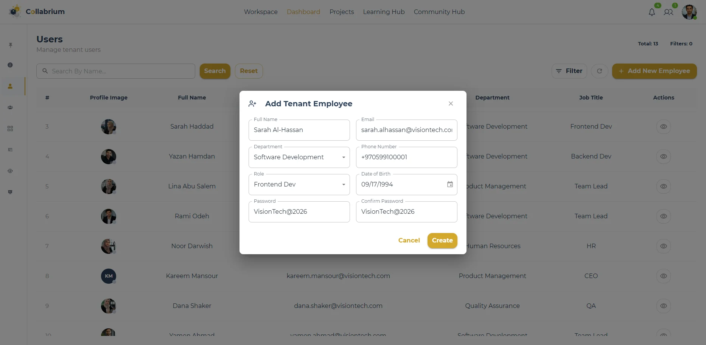Open the Community Hub menu item

(439, 12)
